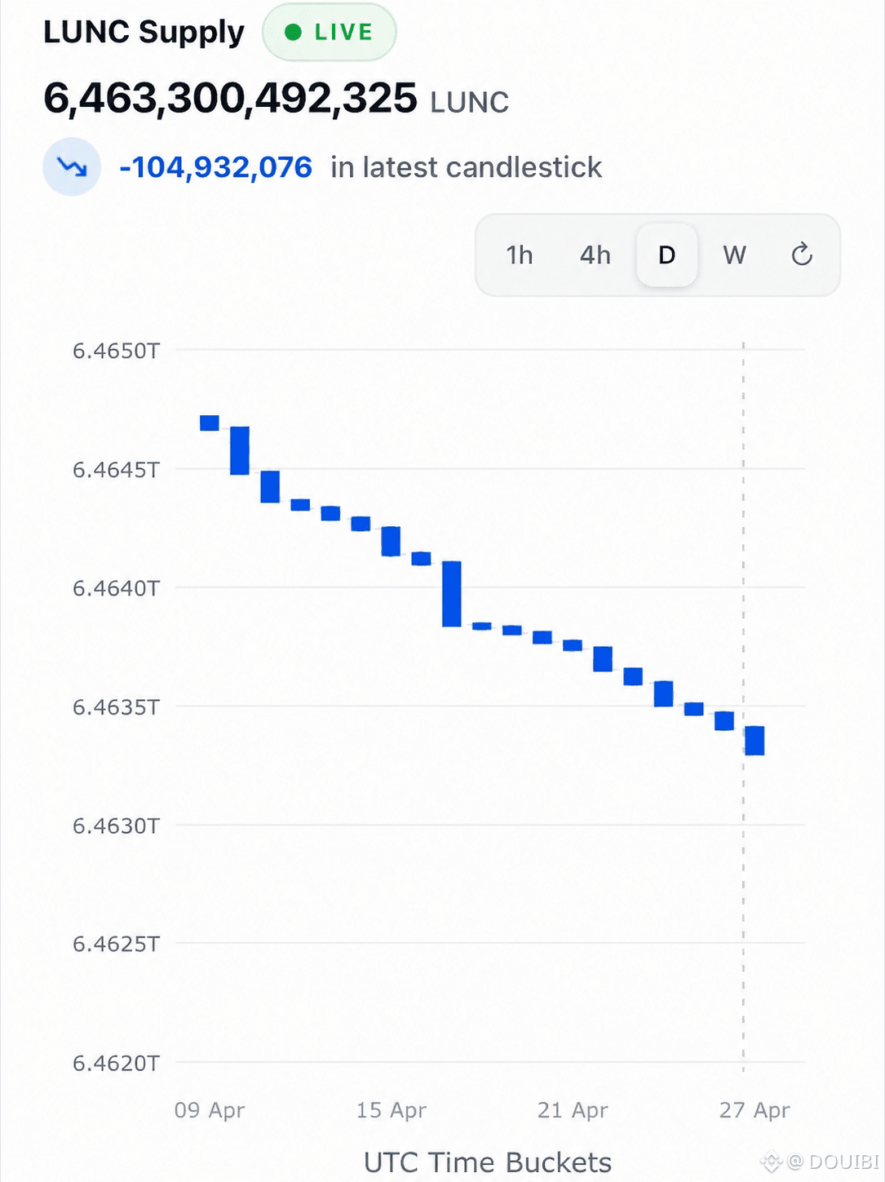Click the green LIVE status dot
This screenshot has height=1182, width=885.
coord(292,33)
